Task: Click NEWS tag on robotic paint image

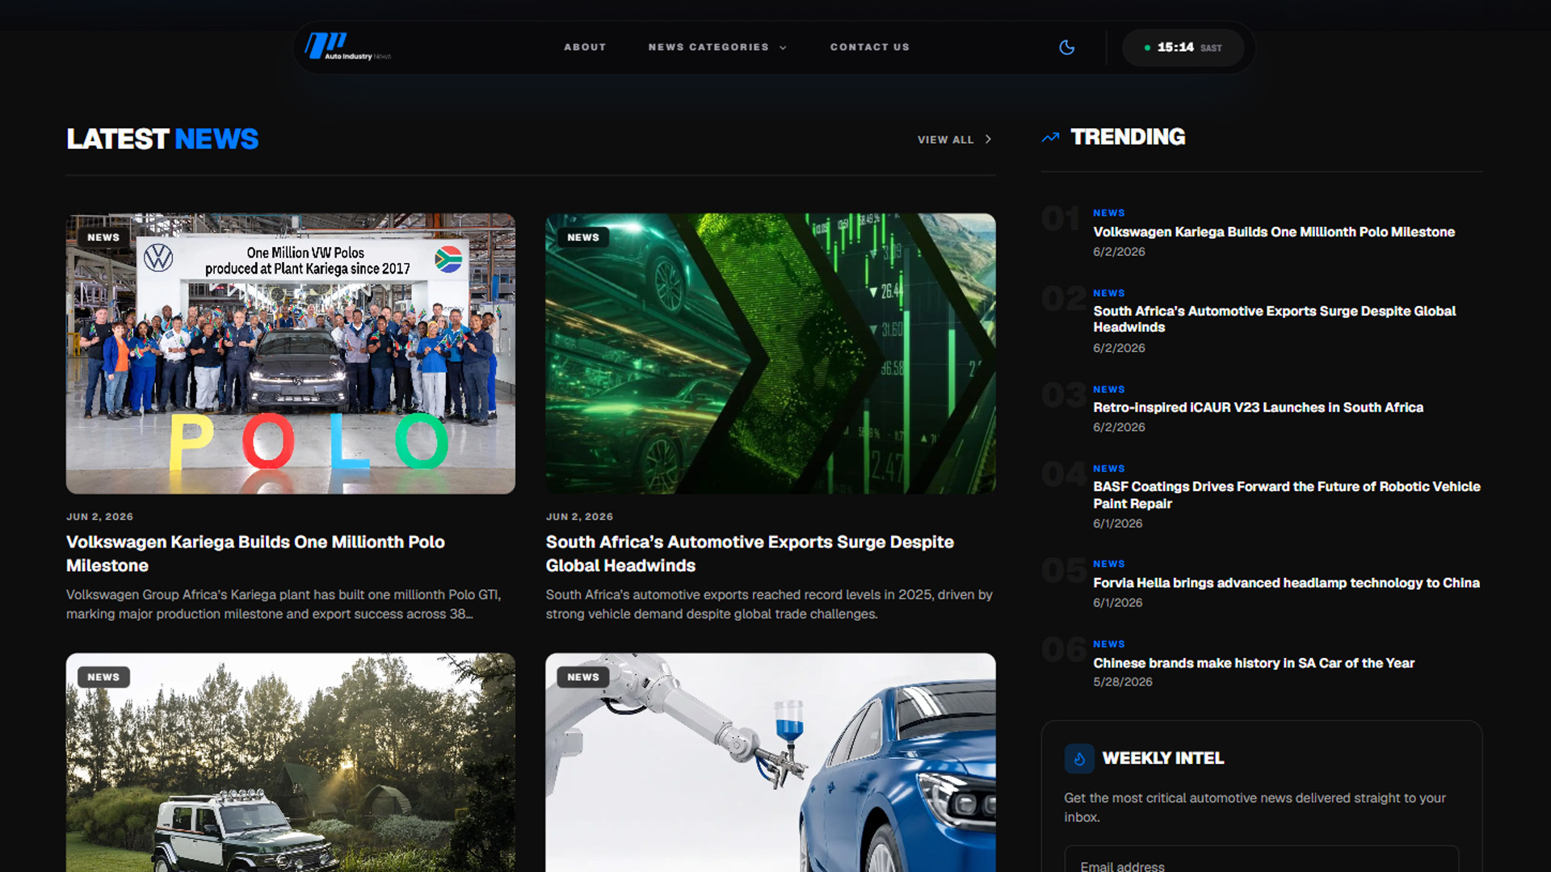Action: click(583, 677)
